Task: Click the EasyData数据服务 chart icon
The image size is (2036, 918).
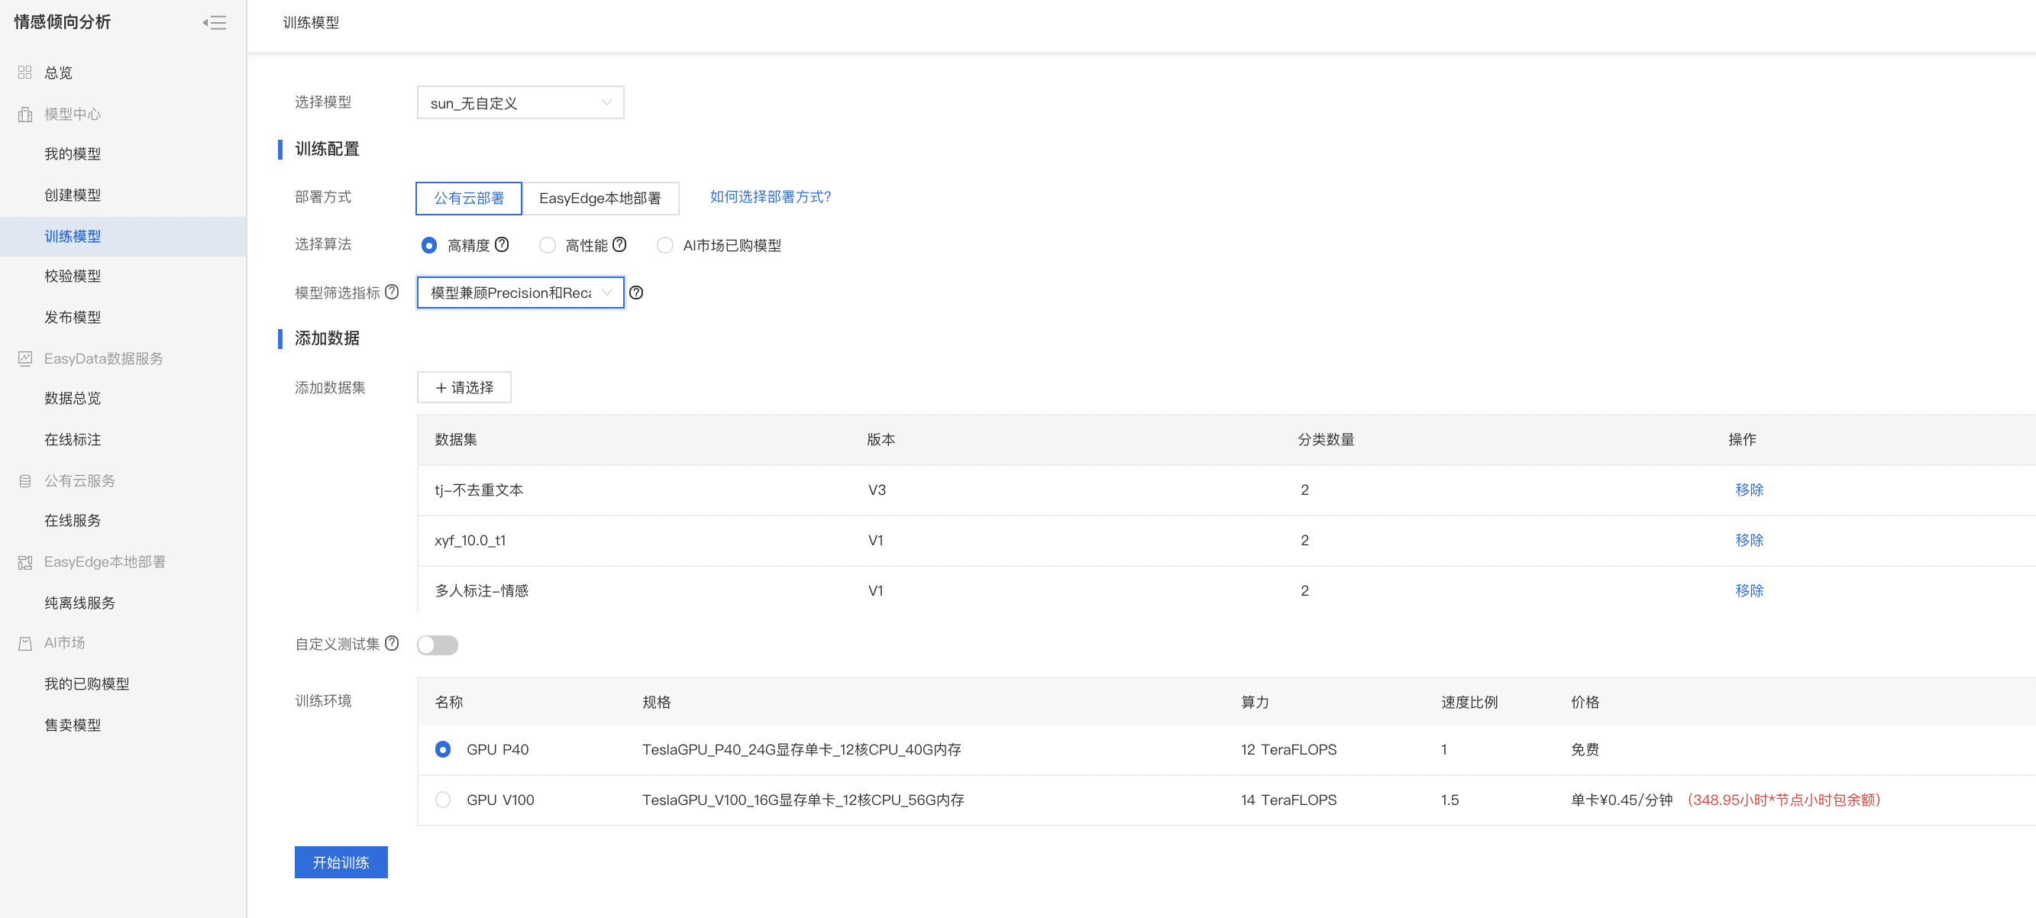Action: [x=24, y=358]
